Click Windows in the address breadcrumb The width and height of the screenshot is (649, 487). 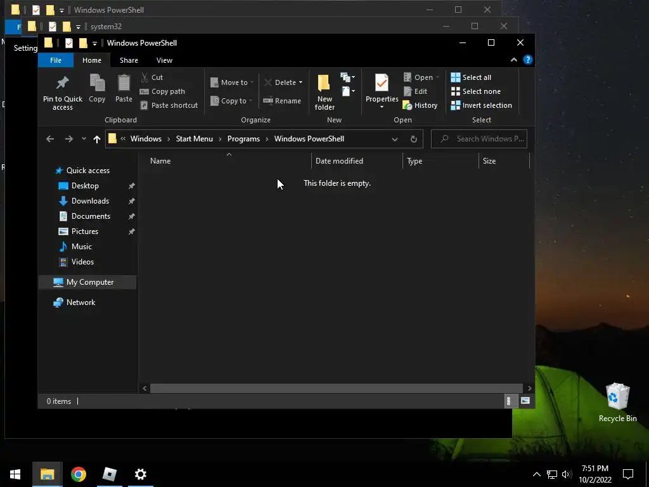146,139
